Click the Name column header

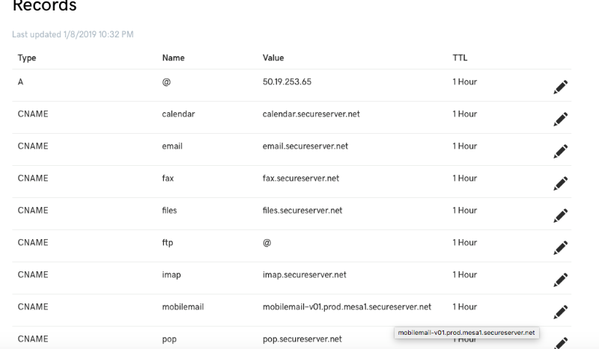pyautogui.click(x=174, y=58)
